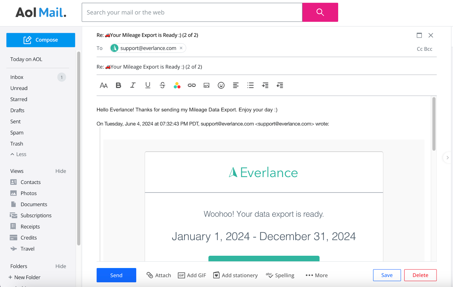
Task: Expand the More compose options
Action: (317, 275)
